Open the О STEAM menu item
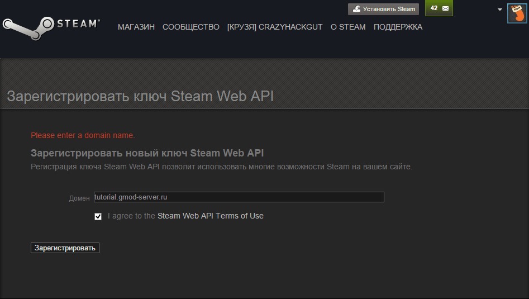529x299 pixels. (348, 27)
